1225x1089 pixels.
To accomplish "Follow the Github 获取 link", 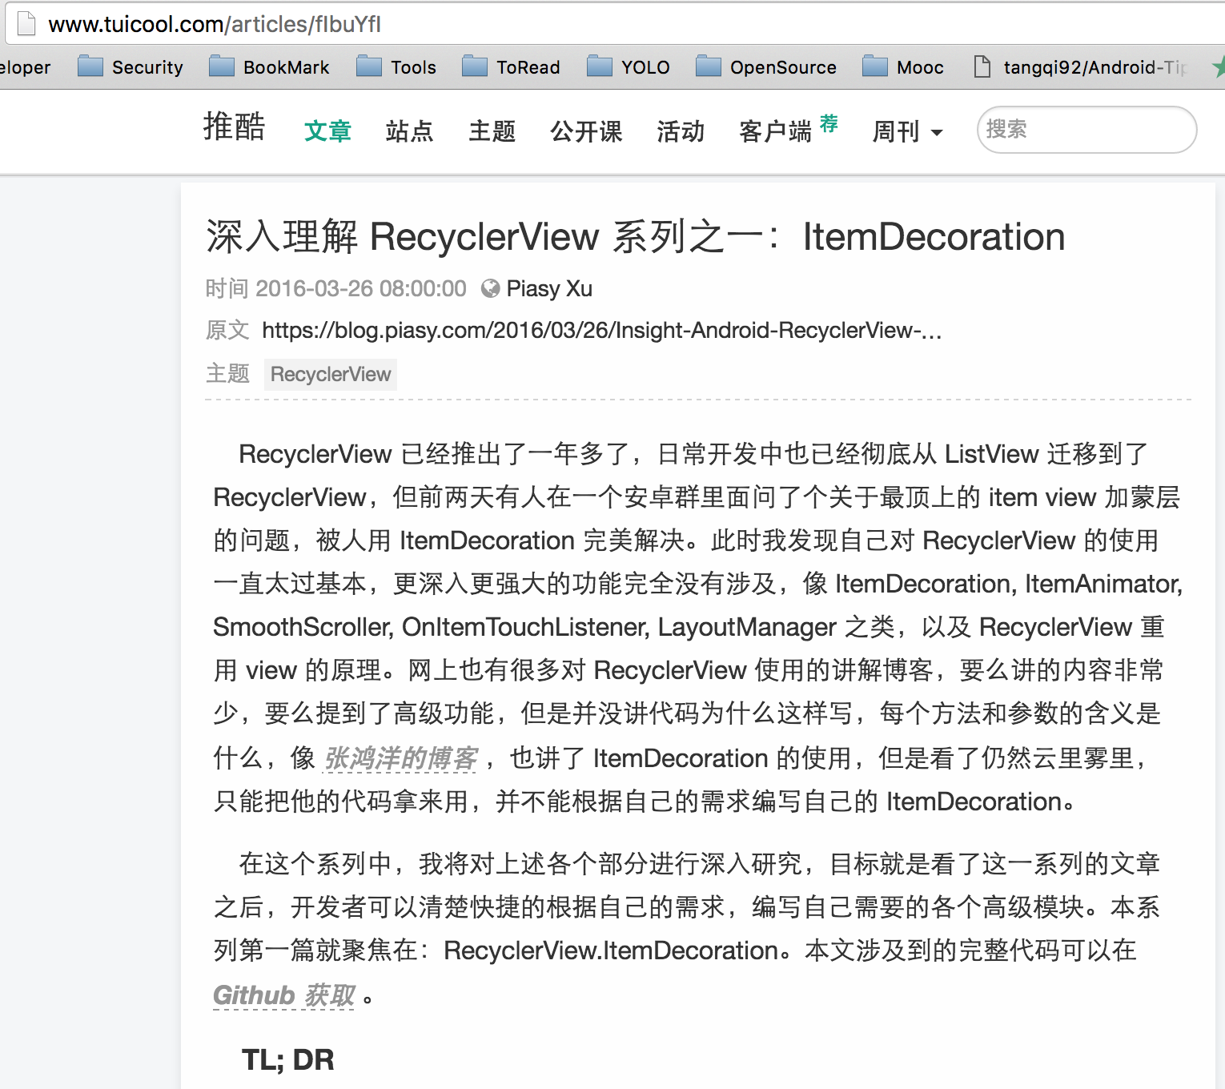I will point(283,995).
